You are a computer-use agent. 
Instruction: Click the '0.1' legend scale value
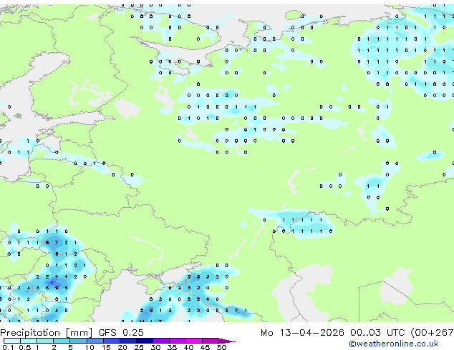(x=8, y=347)
